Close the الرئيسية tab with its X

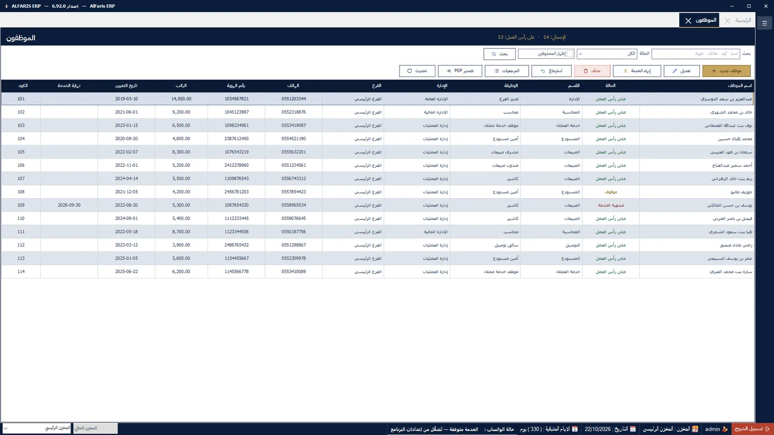click(x=728, y=21)
